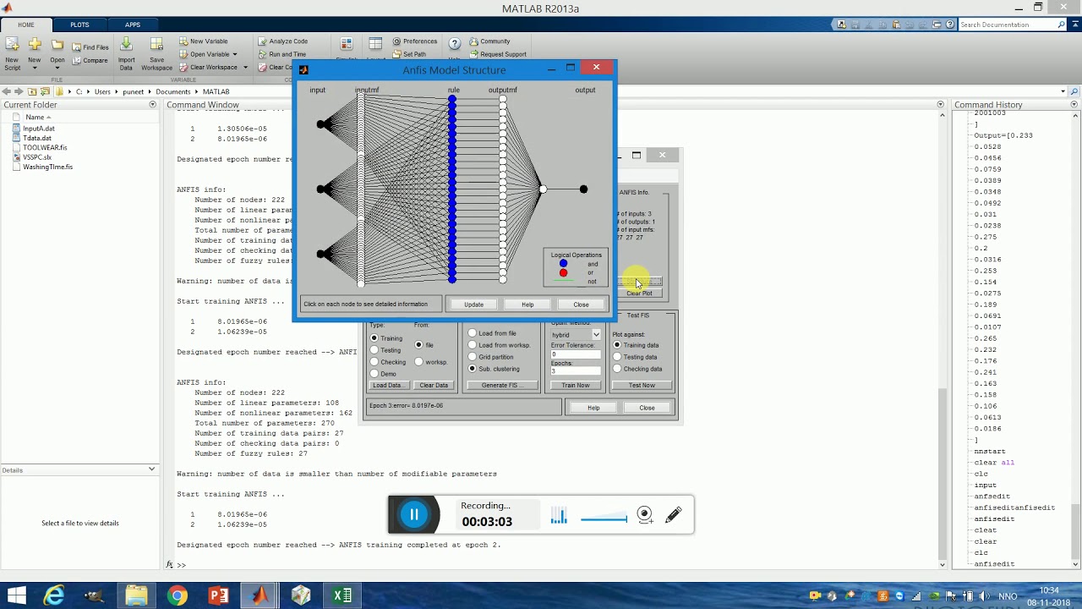Switch to the APPS tab
Image resolution: width=1082 pixels, height=609 pixels.
pos(133,25)
